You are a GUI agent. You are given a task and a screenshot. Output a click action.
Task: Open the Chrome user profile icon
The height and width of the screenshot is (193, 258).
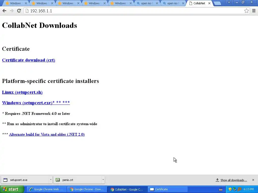pyautogui.click(x=229, y=2)
